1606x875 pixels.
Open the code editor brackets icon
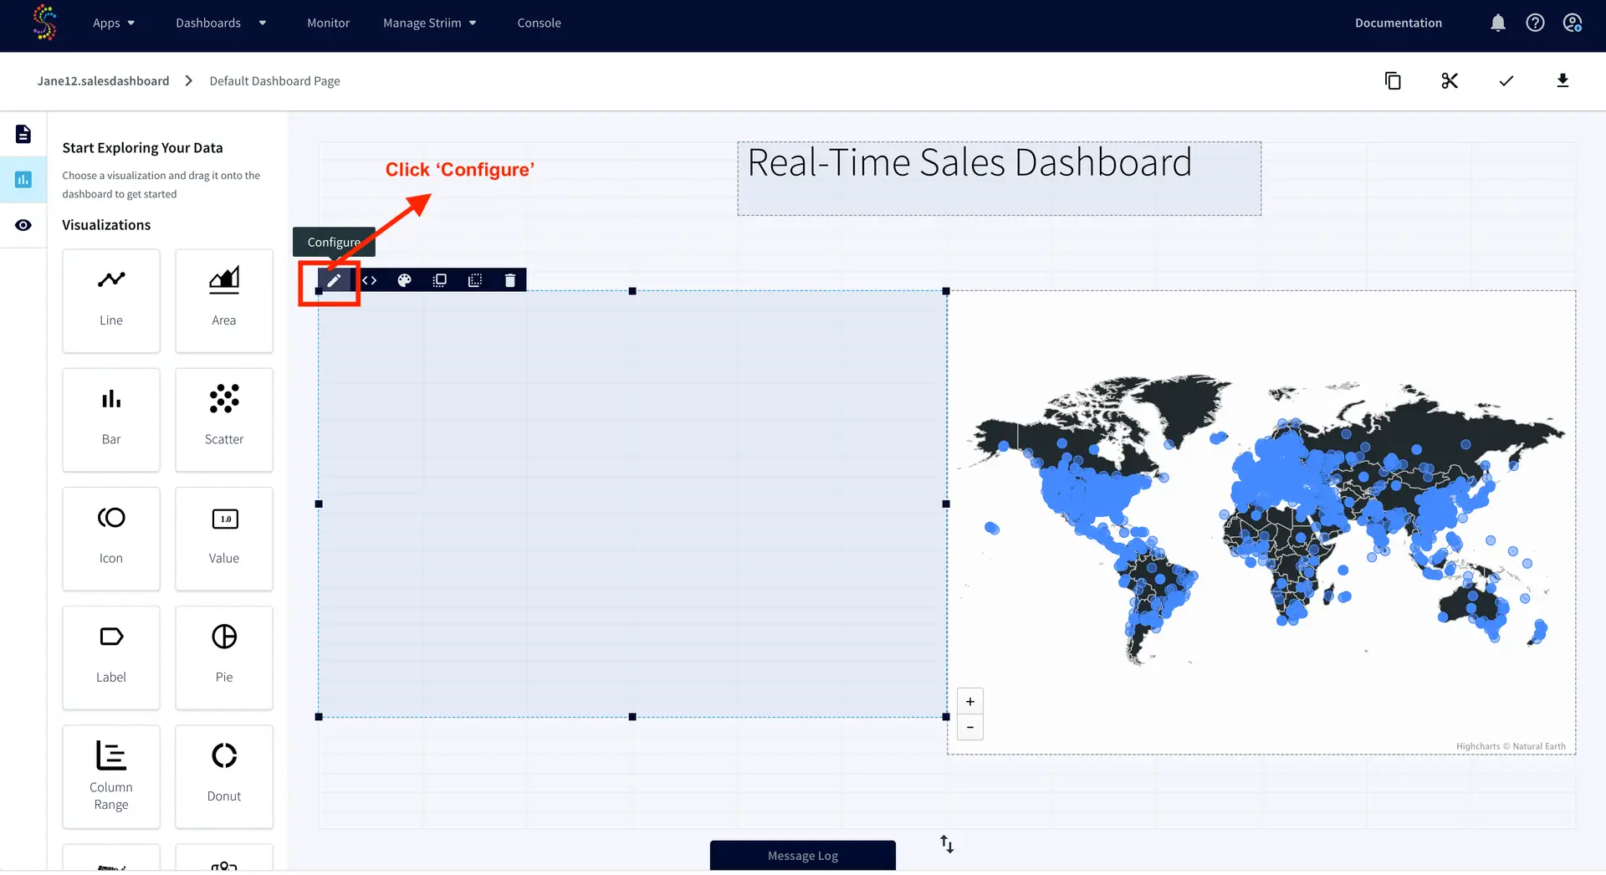coord(369,281)
